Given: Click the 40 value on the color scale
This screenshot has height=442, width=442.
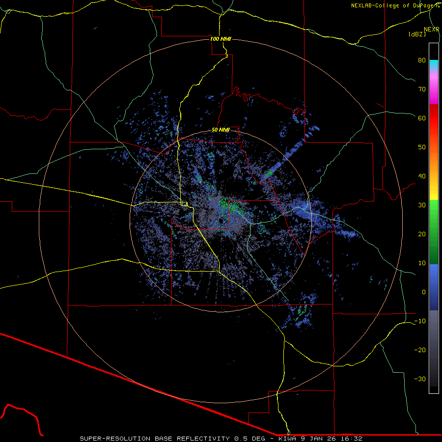Looking at the screenshot, I should 422,176.
